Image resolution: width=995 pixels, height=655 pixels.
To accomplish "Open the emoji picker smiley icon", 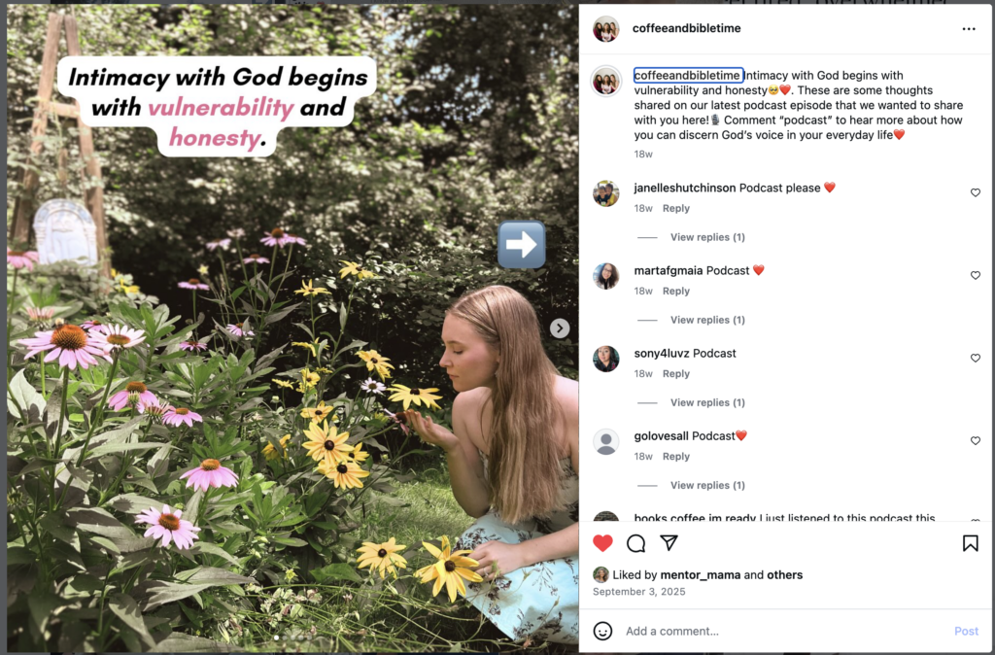I will [x=604, y=631].
